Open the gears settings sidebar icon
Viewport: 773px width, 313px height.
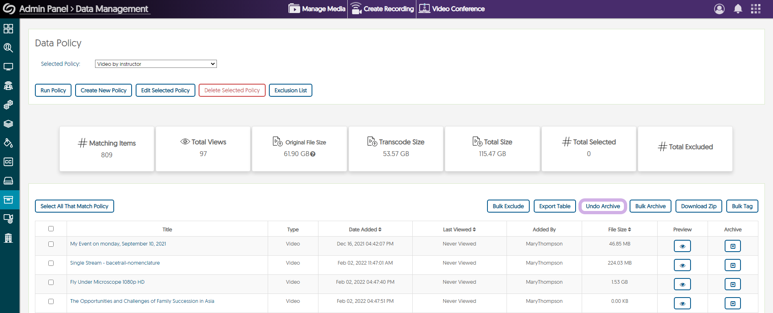[8, 105]
